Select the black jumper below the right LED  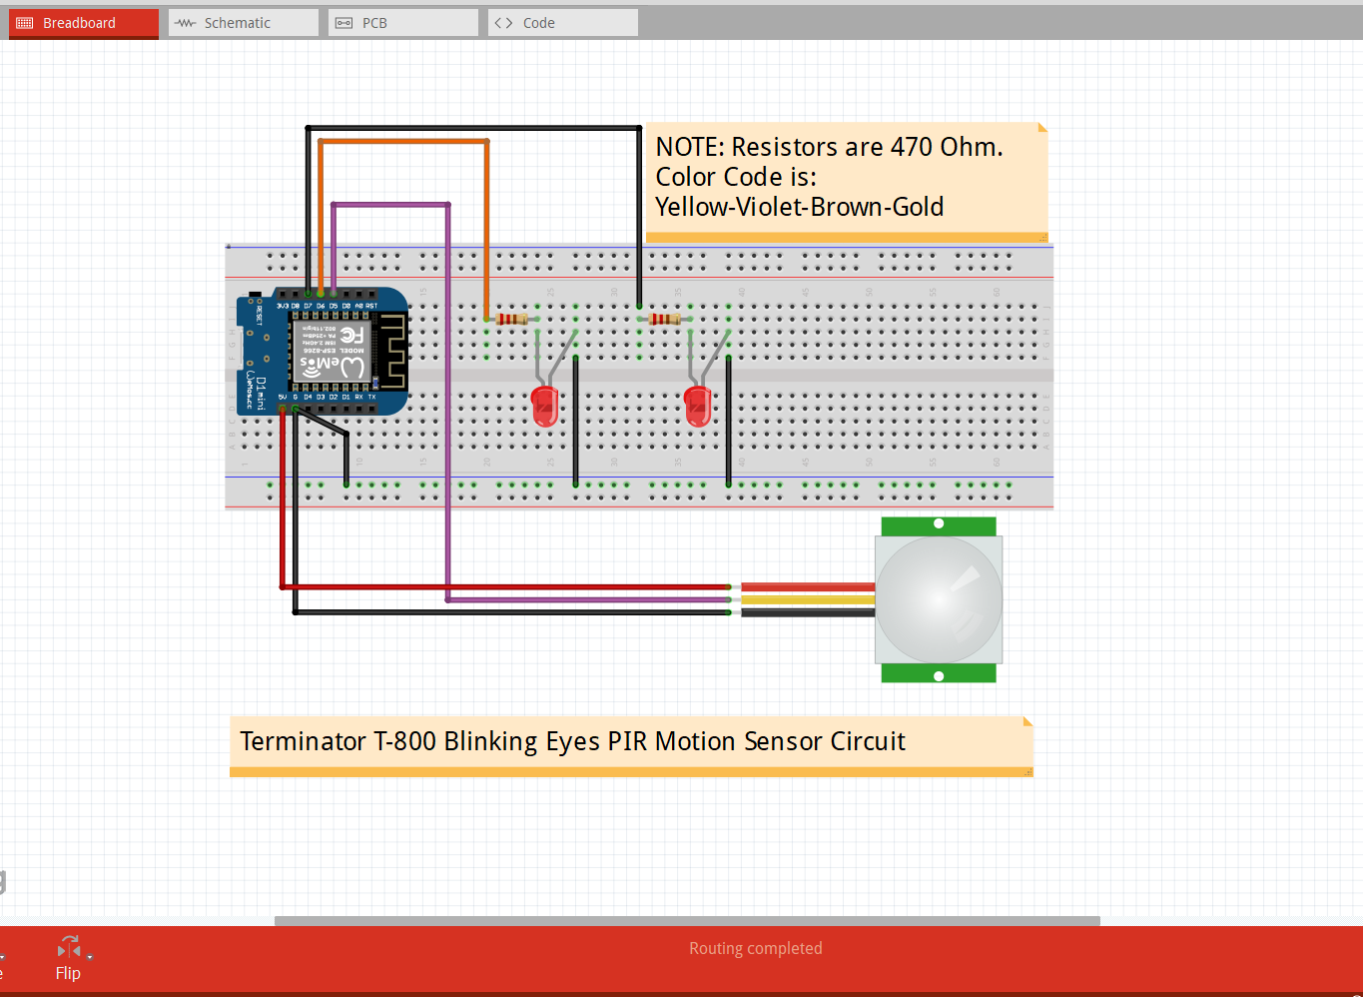[x=728, y=421]
